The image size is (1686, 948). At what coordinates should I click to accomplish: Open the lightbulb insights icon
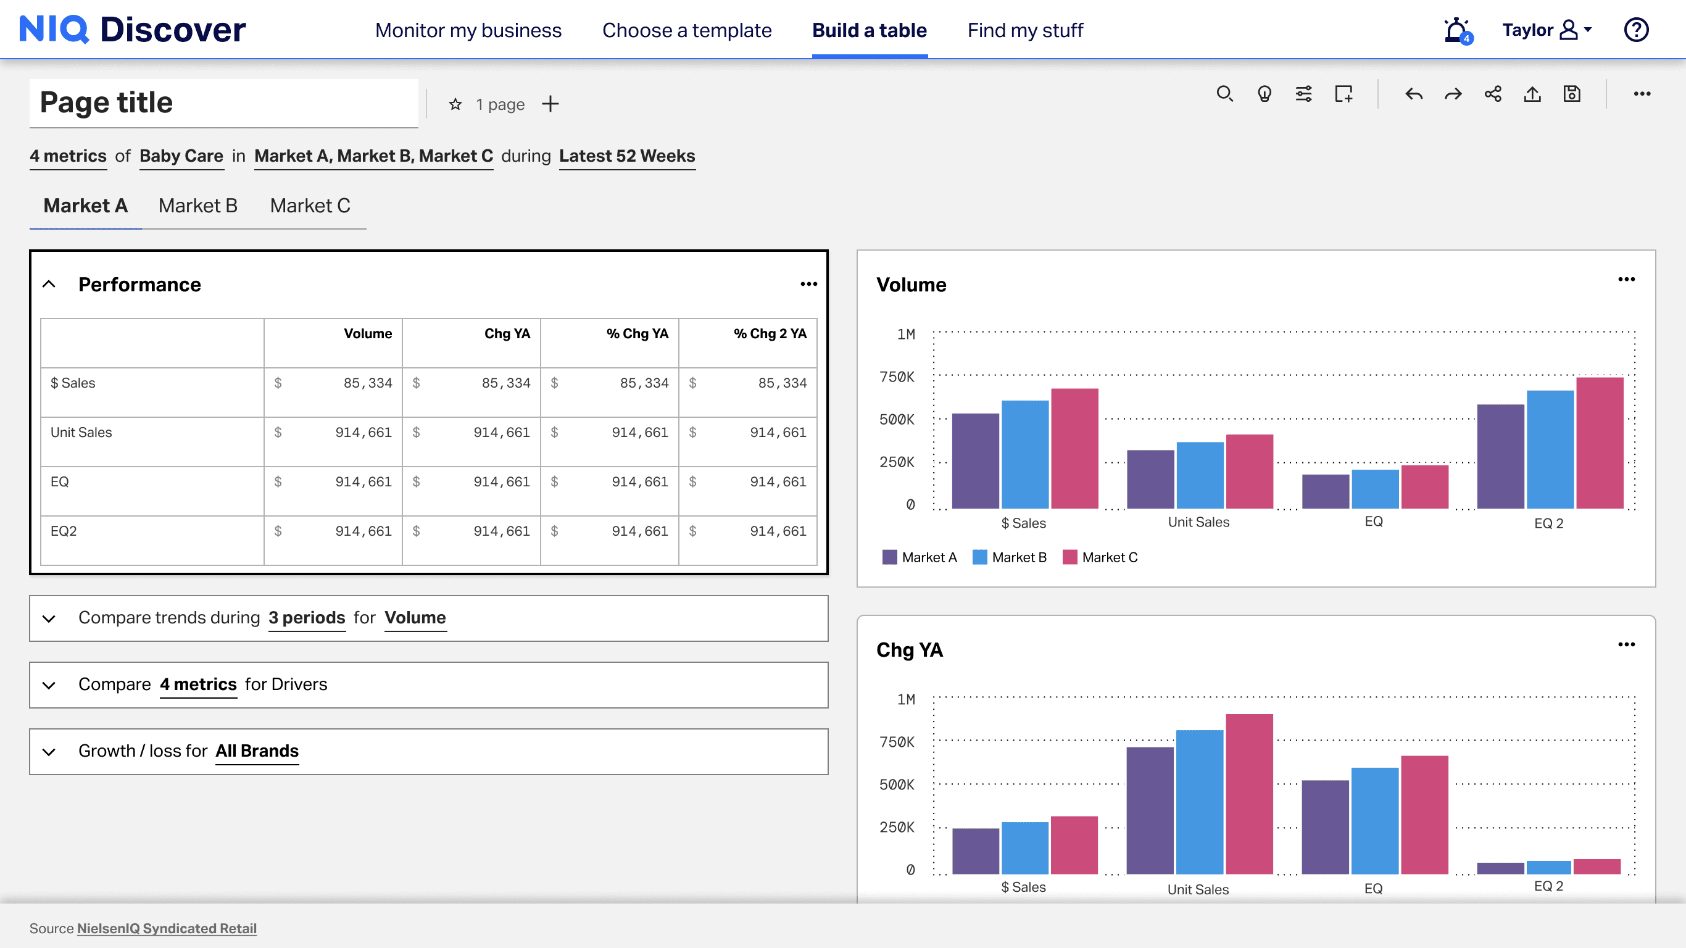click(x=1264, y=94)
